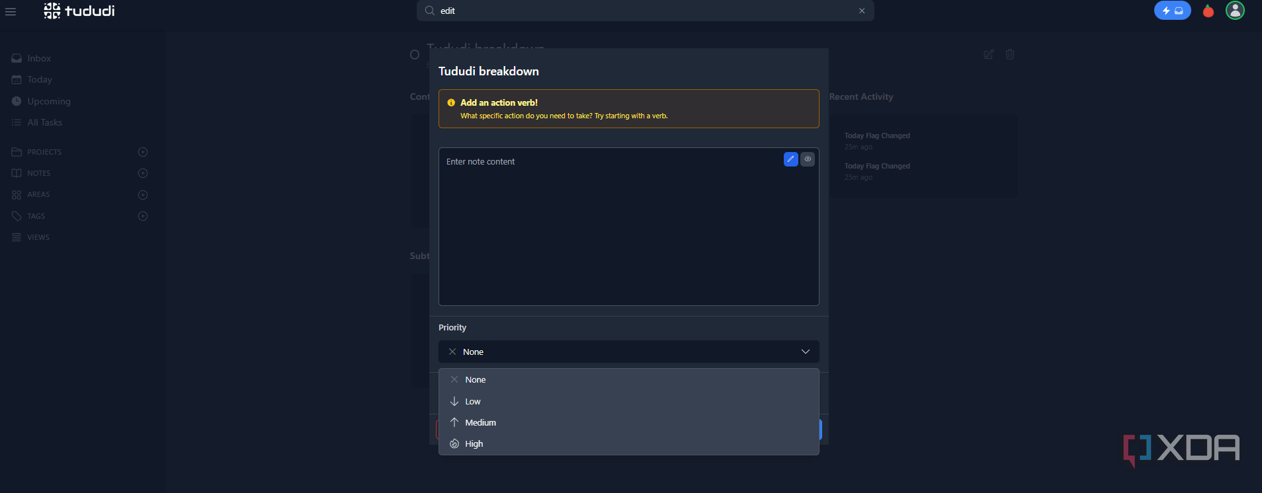Select Low priority option
The width and height of the screenshot is (1262, 493).
628,401
